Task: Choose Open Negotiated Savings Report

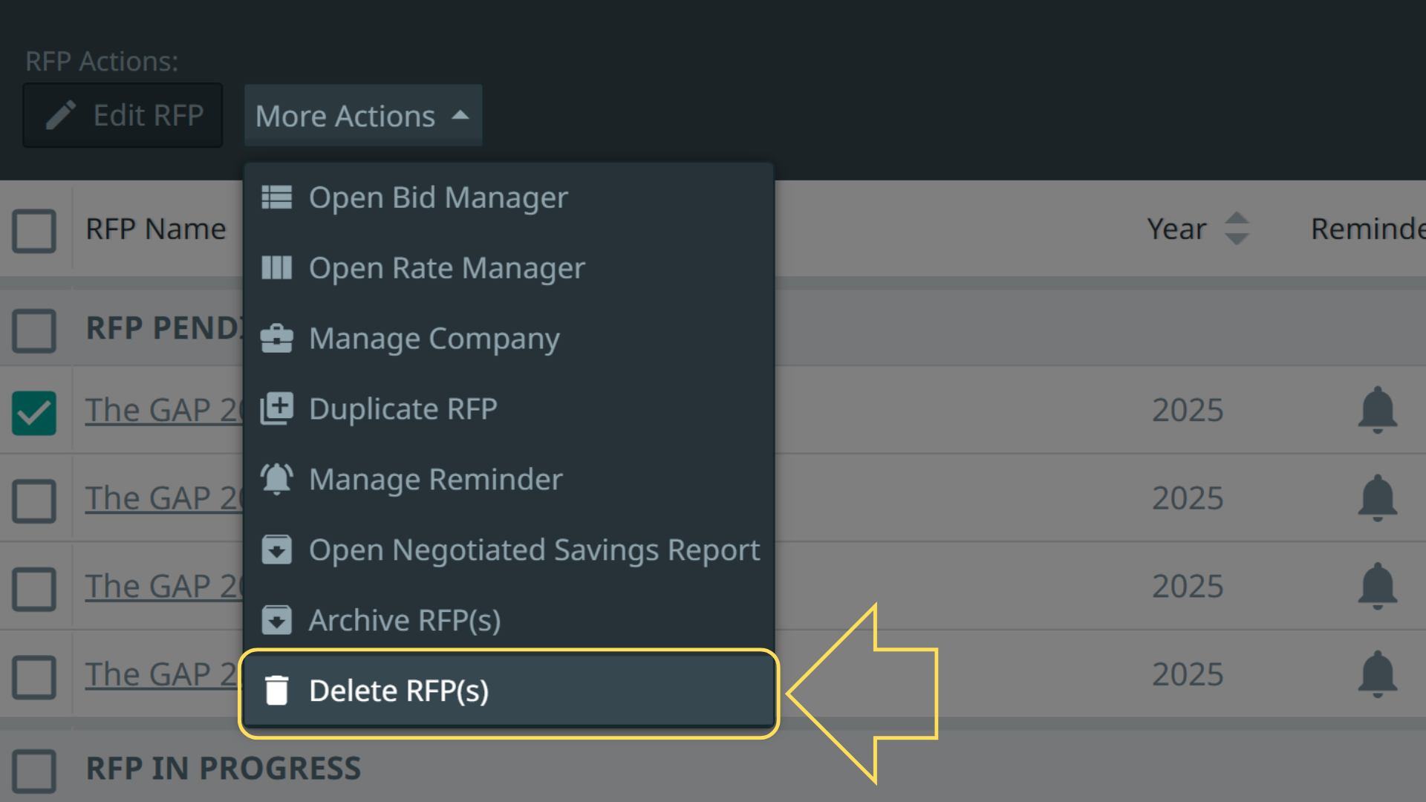Action: tap(533, 550)
